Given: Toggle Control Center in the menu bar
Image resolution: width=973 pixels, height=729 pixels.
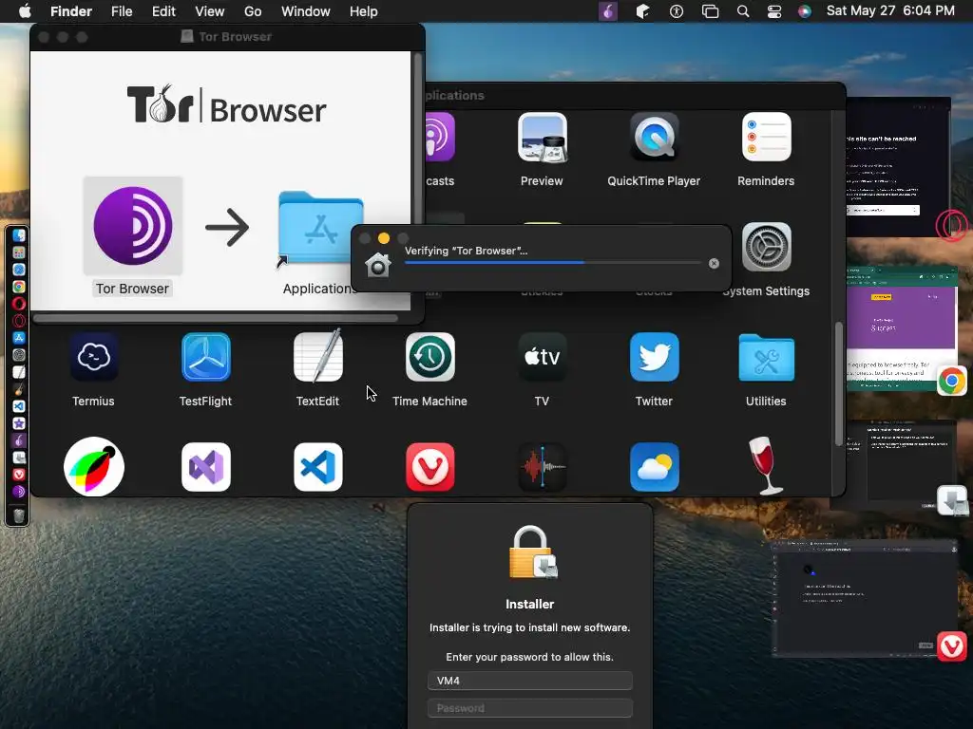Looking at the screenshot, I should 774,11.
